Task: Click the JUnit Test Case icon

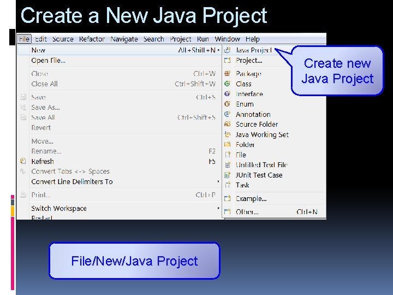Action: pos(227,175)
